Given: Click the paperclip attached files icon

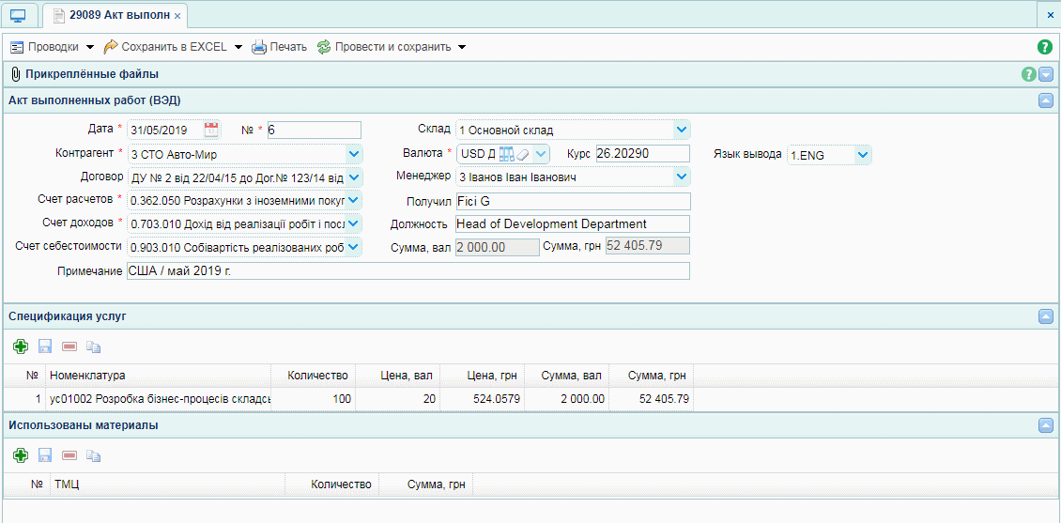Looking at the screenshot, I should [x=16, y=74].
